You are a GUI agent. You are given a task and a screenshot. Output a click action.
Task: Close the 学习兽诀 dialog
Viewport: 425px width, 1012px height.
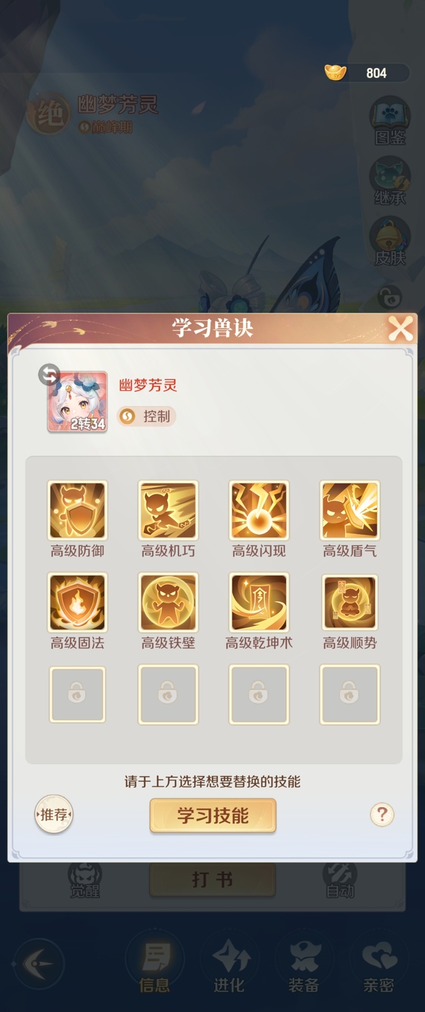pos(400,329)
